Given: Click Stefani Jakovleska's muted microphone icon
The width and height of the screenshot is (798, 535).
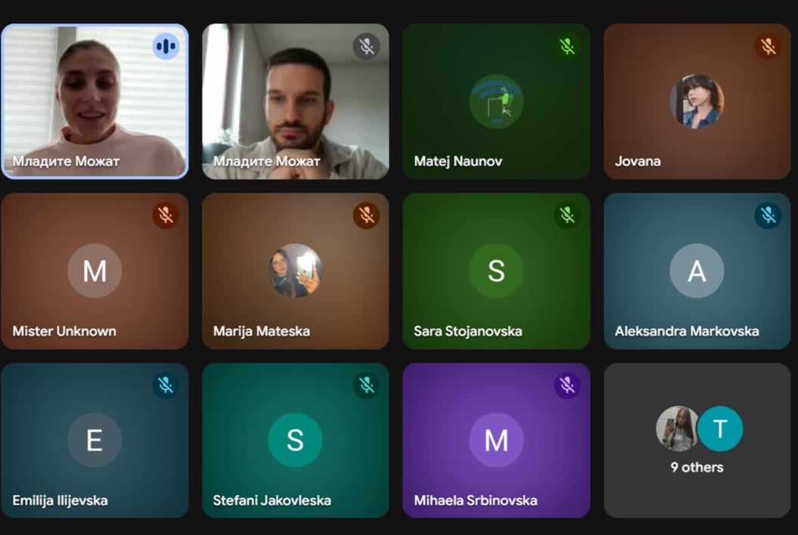Looking at the screenshot, I should click(x=366, y=385).
